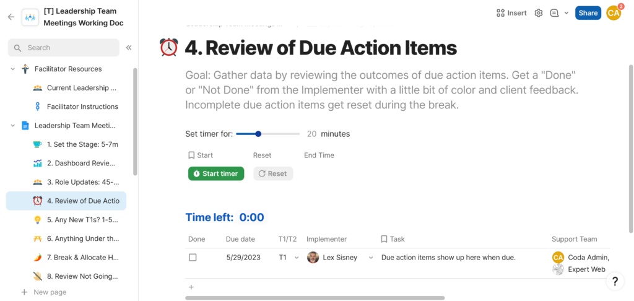Click the alarm clock page icon in title
The width and height of the screenshot is (634, 301).
click(x=168, y=47)
